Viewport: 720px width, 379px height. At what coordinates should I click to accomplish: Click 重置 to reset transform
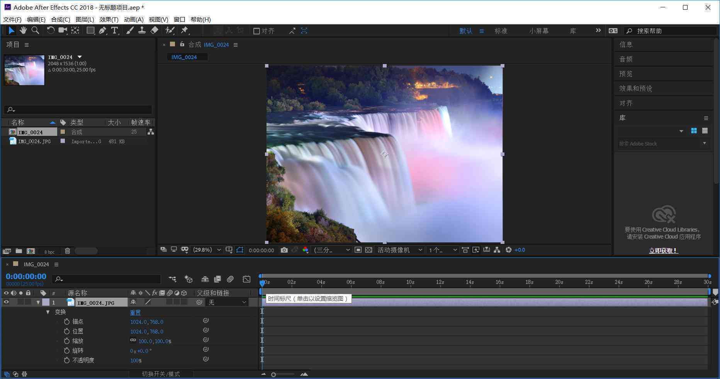point(135,313)
